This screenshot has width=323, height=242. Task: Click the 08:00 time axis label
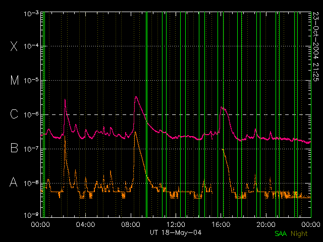click(131, 224)
